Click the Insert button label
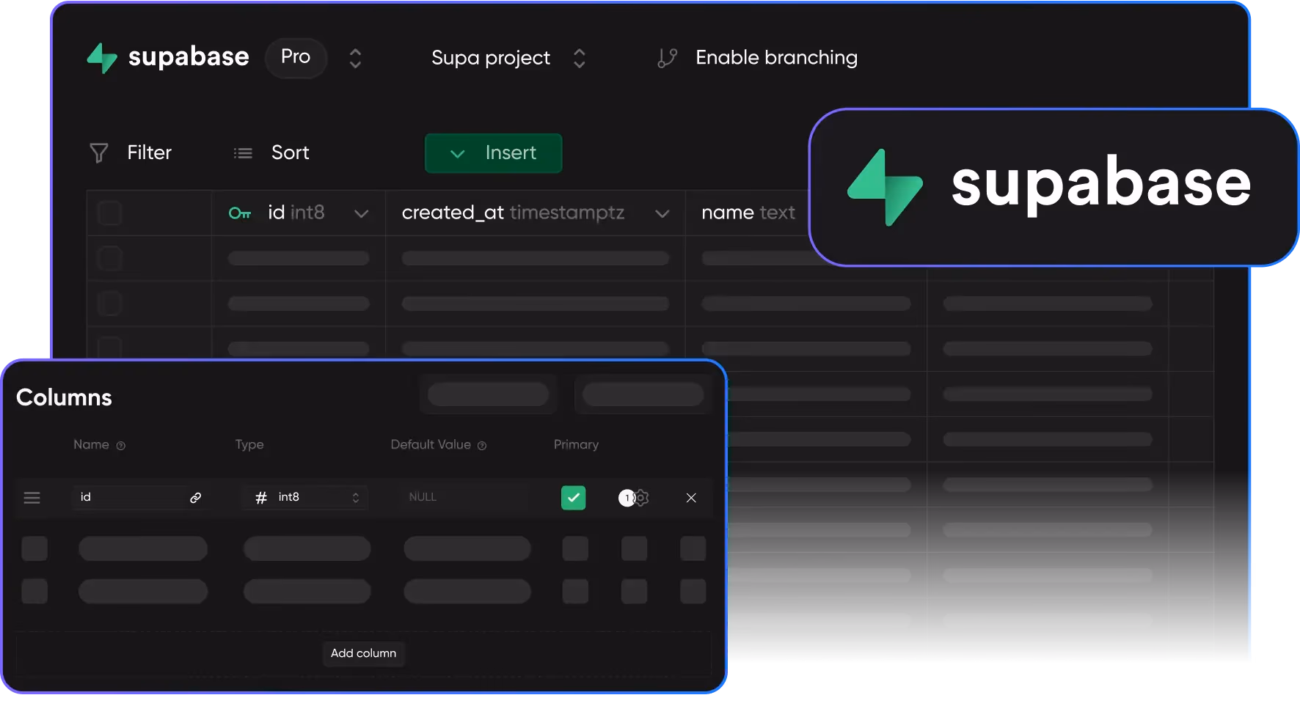The width and height of the screenshot is (1300, 728). click(x=511, y=152)
